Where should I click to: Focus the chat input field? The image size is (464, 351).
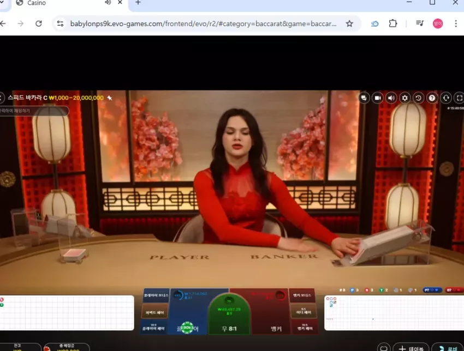34,111
